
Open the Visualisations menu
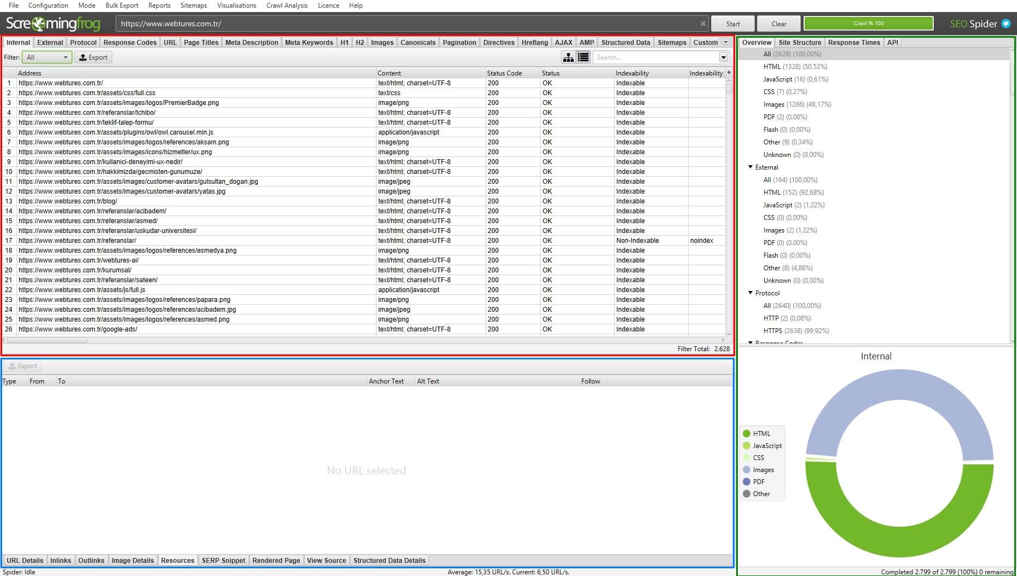tap(236, 5)
